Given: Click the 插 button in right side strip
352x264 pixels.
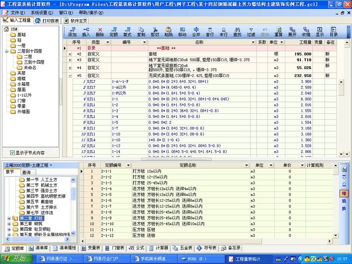Looking at the screenshot, I should [x=344, y=201].
